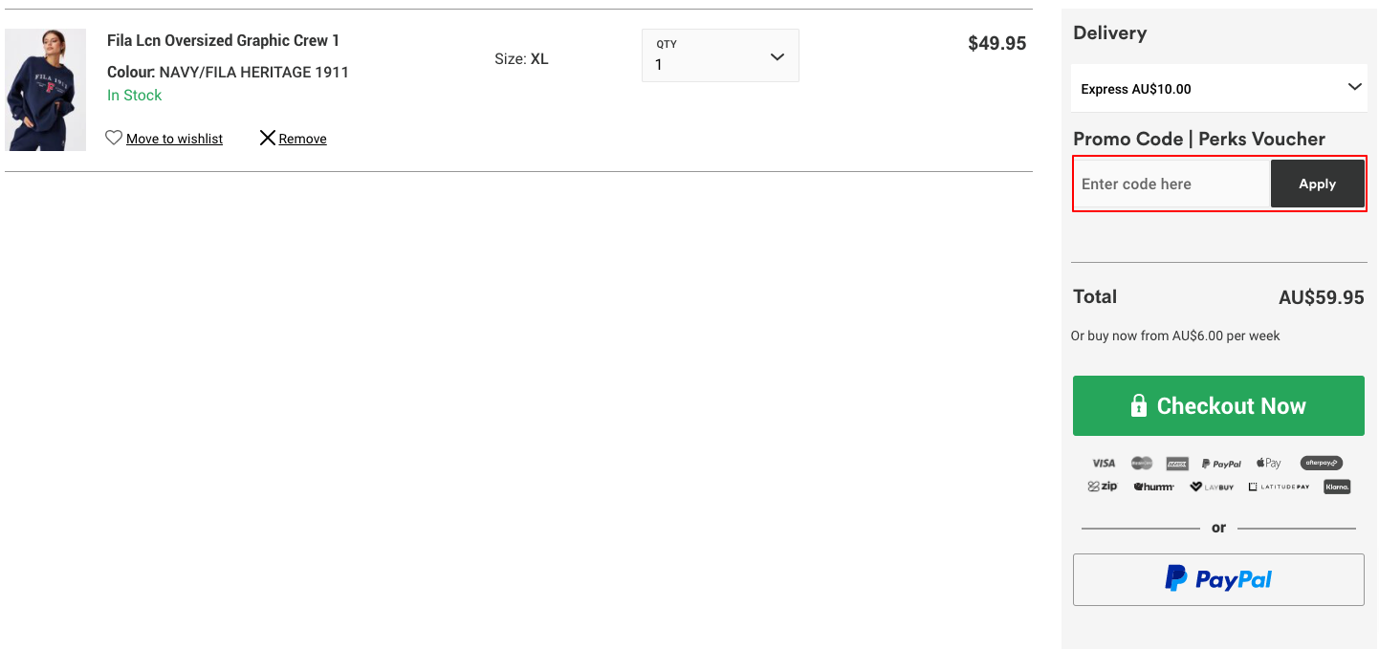Select the Visa payment icon

(1103, 463)
